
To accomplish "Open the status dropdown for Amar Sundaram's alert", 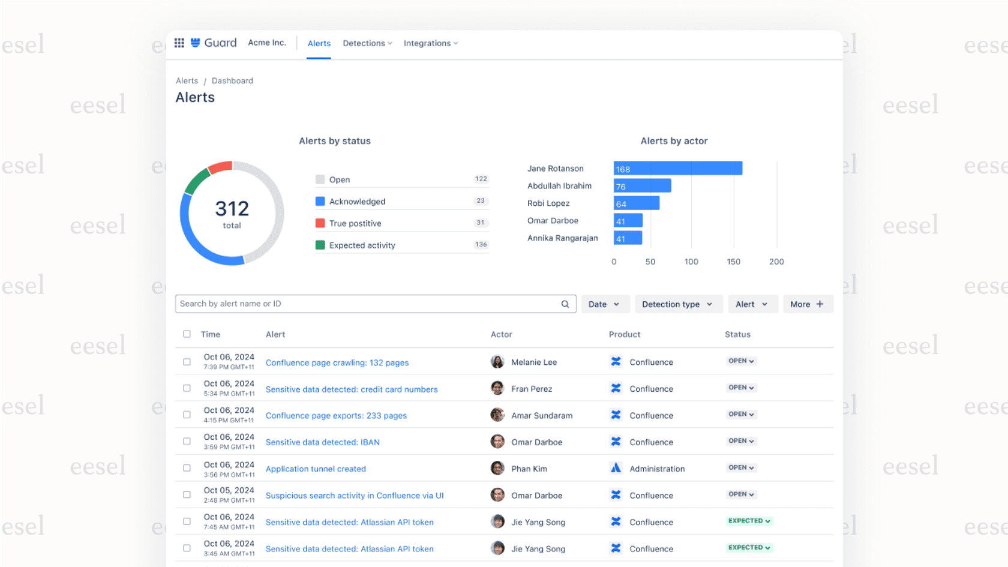I will tap(741, 415).
